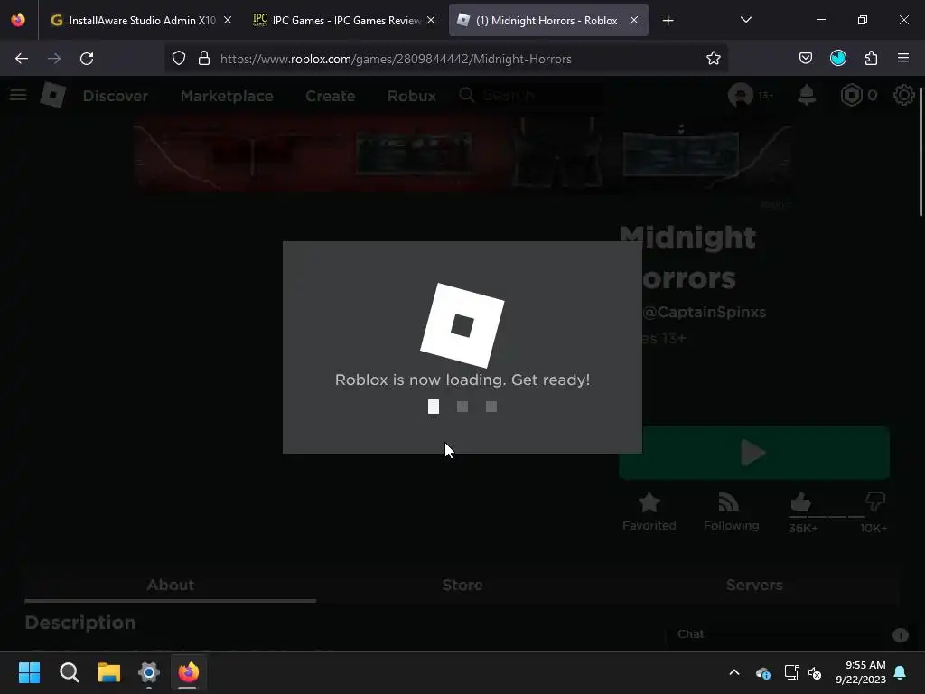List all tabs with the dropdown chevron
Image resolution: width=925 pixels, height=694 pixels.
point(745,20)
